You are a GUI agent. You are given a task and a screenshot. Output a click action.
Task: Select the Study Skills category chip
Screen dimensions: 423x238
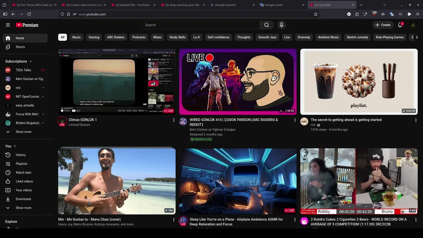click(x=177, y=37)
